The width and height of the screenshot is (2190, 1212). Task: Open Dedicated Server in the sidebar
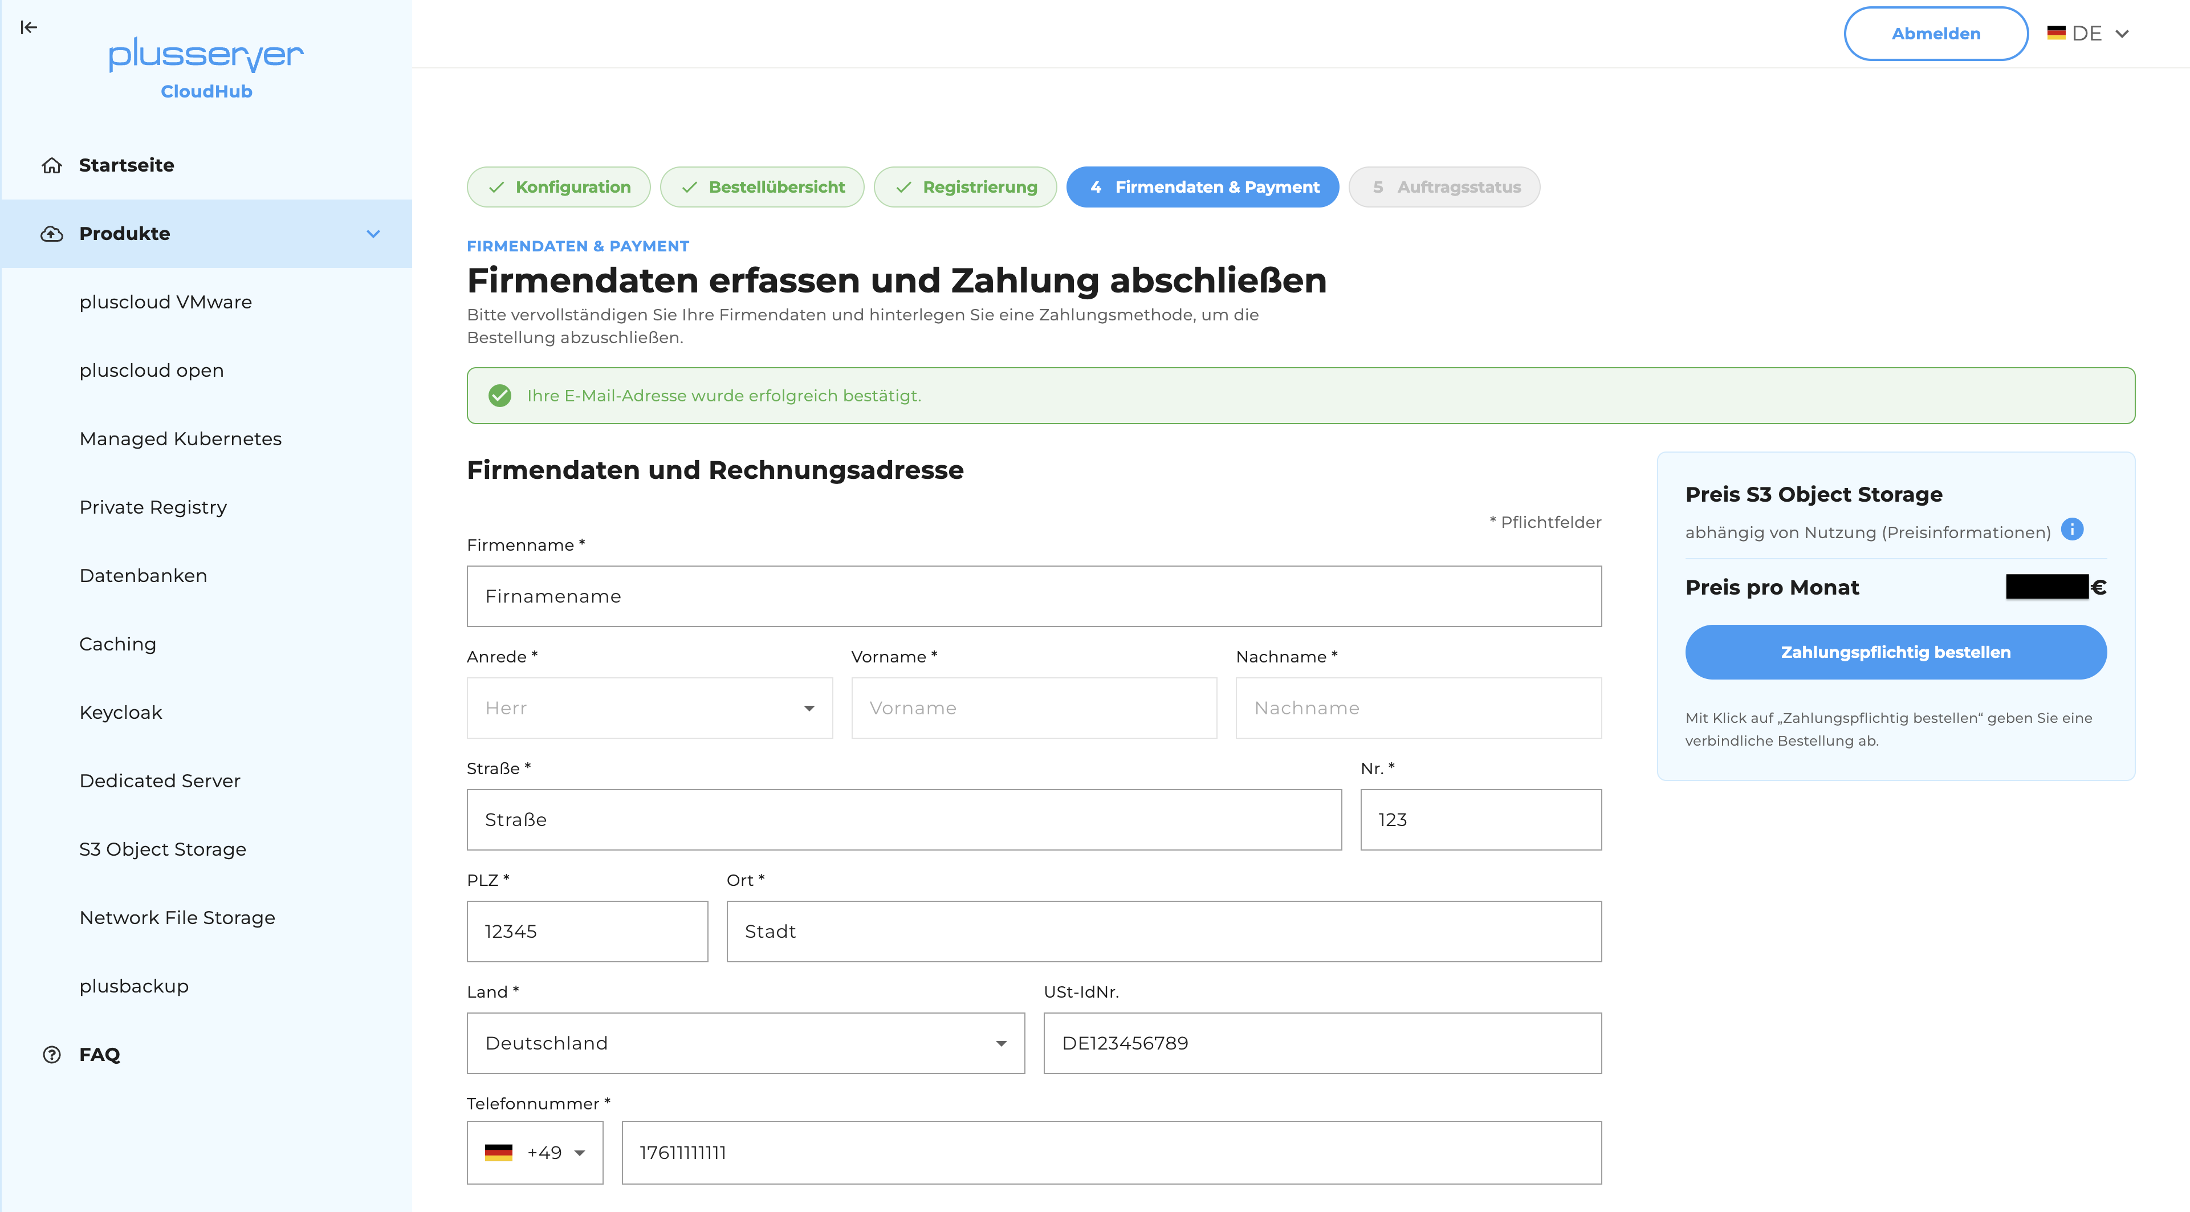click(x=160, y=781)
